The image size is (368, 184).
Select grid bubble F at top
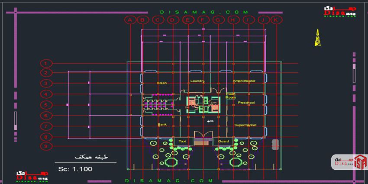(203, 20)
